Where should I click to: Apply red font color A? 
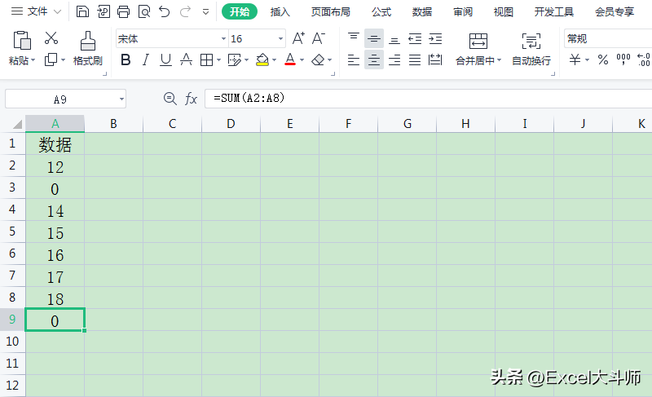[x=290, y=60]
